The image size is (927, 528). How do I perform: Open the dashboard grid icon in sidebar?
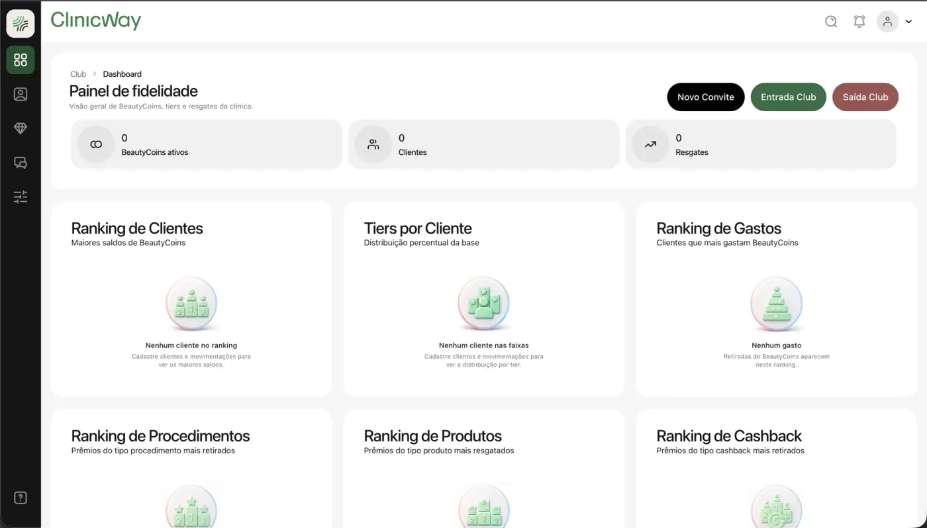pyautogui.click(x=21, y=60)
